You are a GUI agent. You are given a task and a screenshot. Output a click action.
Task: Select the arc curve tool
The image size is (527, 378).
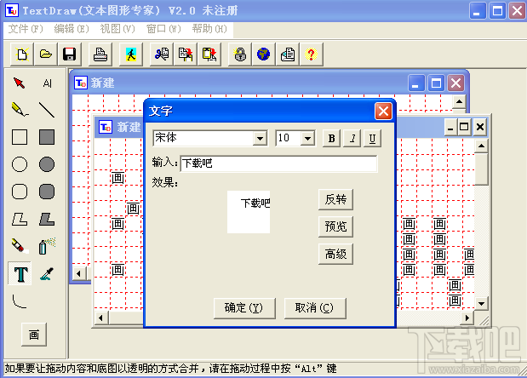coord(20,301)
